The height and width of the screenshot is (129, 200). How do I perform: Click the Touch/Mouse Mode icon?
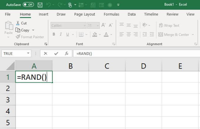point(70,5)
